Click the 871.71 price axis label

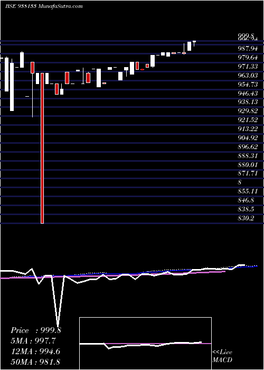point(248,173)
